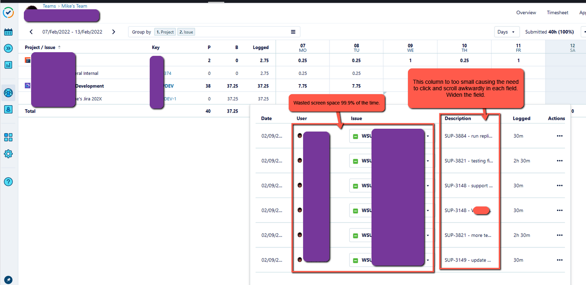Switch to the Overview tab
This screenshot has width=586, height=285.
pyautogui.click(x=526, y=13)
